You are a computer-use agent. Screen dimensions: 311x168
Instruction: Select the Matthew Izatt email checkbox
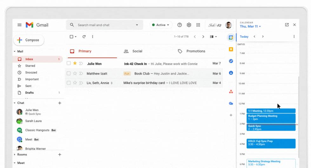[69, 73]
